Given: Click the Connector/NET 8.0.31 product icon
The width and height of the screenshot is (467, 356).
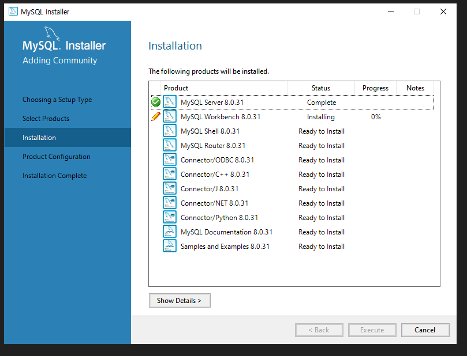Looking at the screenshot, I should pos(170,203).
